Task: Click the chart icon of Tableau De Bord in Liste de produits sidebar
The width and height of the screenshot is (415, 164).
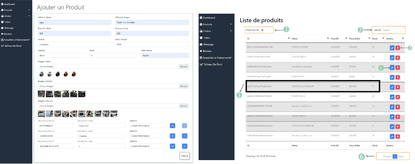Action: [201, 64]
